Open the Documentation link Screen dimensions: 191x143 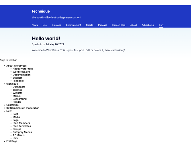22,75
